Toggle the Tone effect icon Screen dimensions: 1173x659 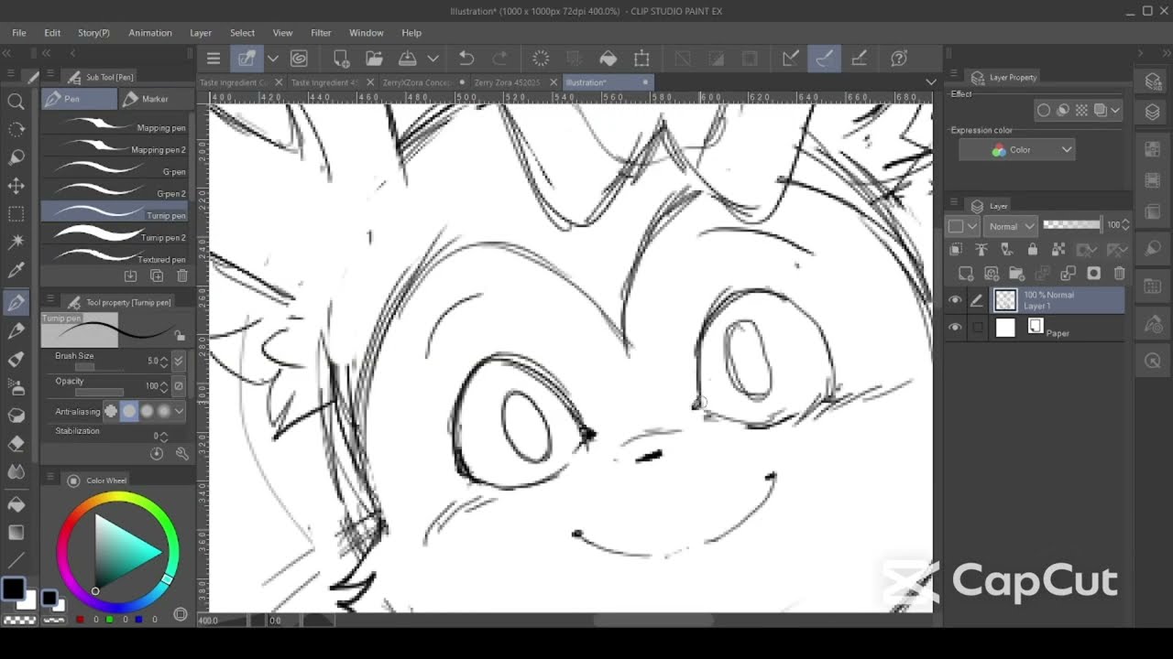(x=1081, y=110)
